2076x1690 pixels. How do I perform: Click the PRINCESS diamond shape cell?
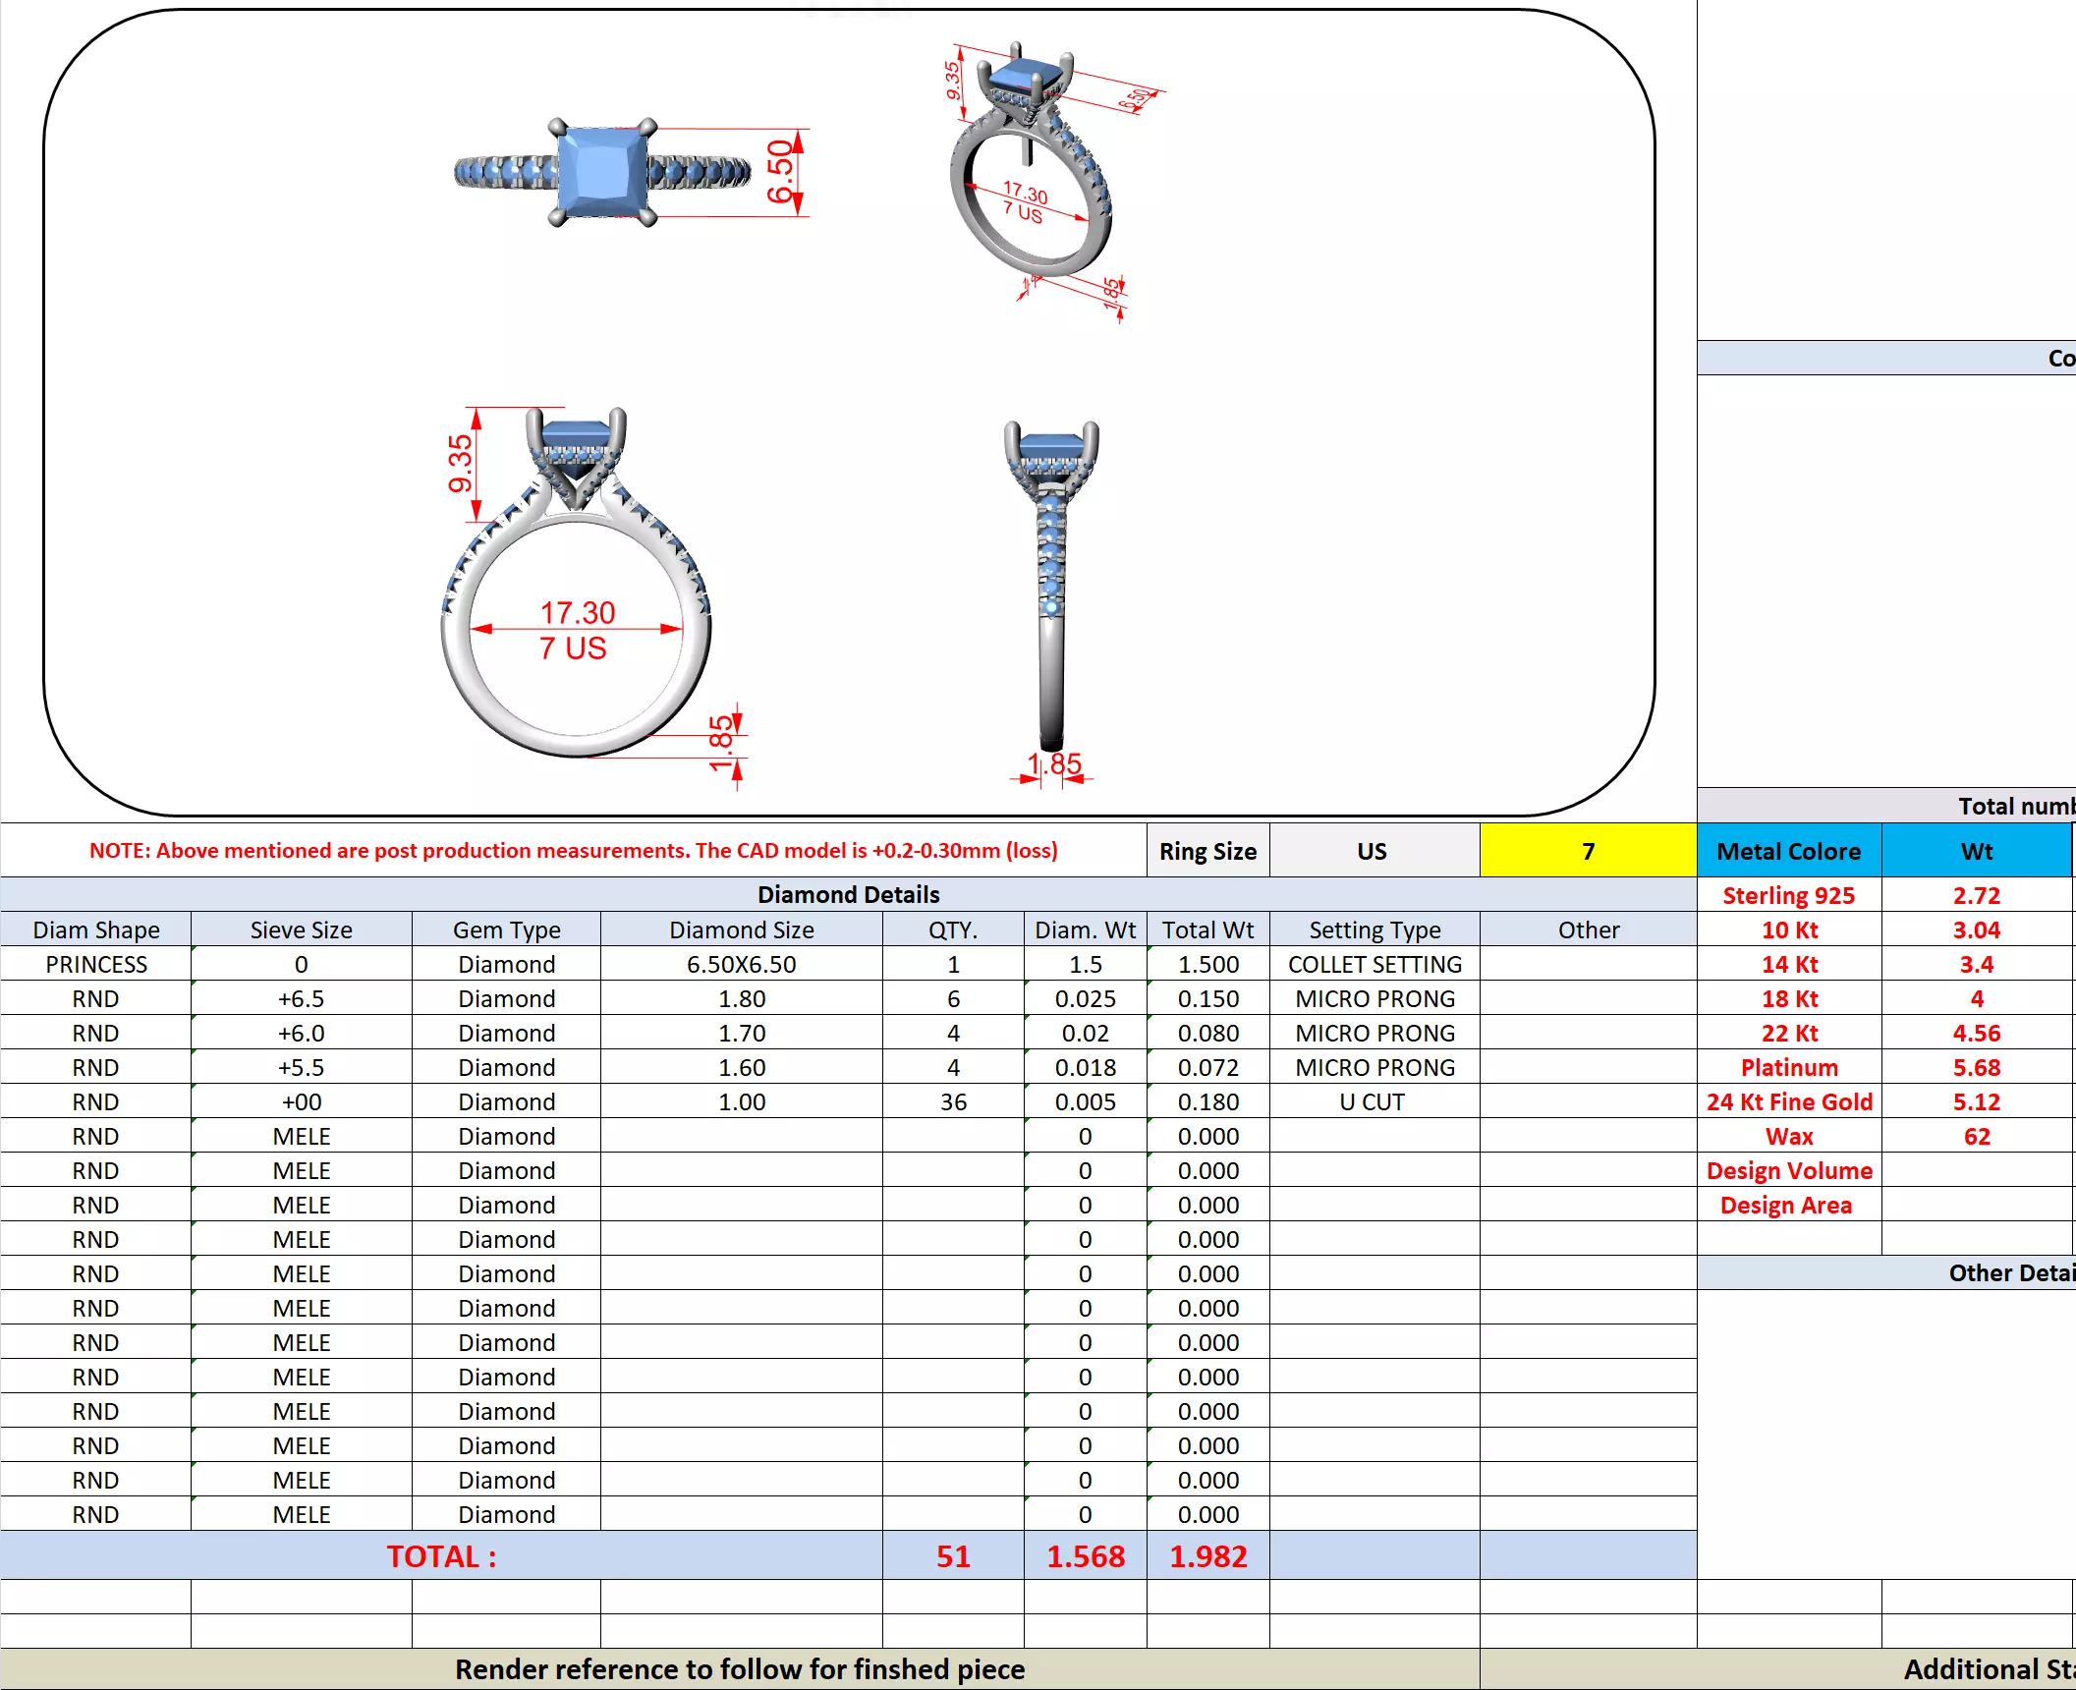tap(95, 964)
